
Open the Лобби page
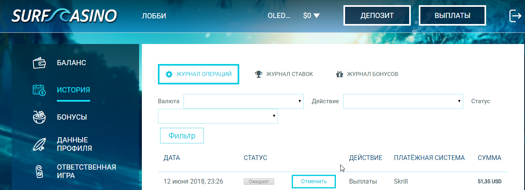click(x=154, y=16)
